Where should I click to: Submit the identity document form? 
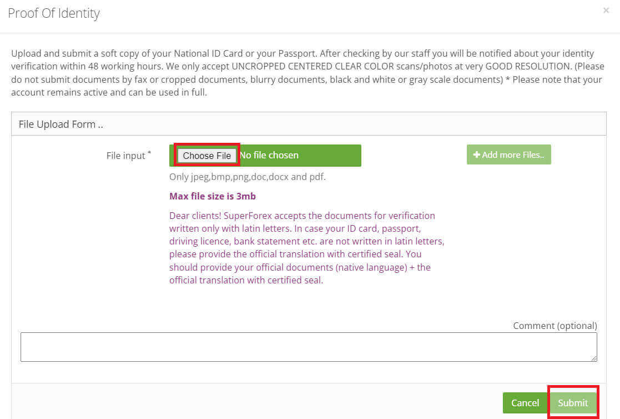coord(573,403)
